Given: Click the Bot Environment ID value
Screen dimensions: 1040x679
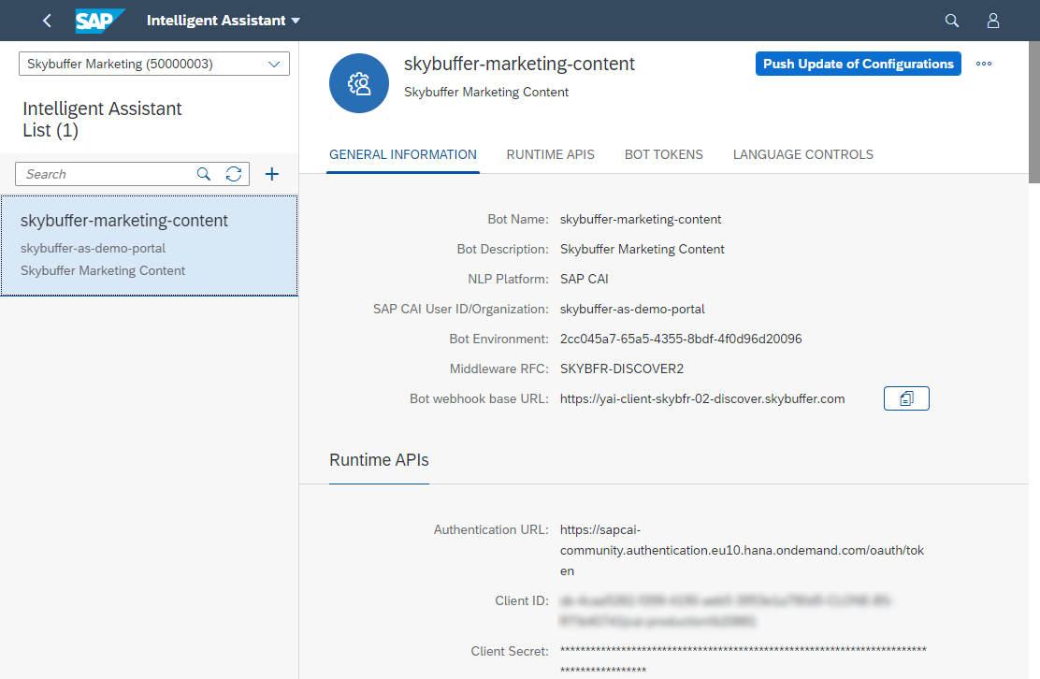Looking at the screenshot, I should 681,339.
